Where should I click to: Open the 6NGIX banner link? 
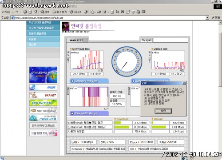coord(43,88)
